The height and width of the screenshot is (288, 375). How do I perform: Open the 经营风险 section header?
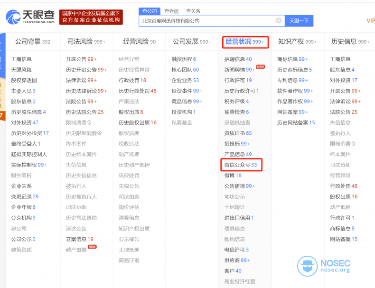[140, 42]
